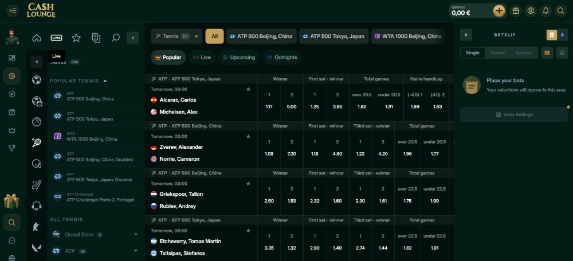Open Favorites star icon in navigation
This screenshot has width=573, height=261.
(76, 38)
